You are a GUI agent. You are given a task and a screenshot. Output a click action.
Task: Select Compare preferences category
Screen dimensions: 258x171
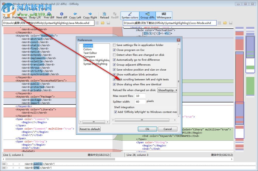click(x=89, y=56)
